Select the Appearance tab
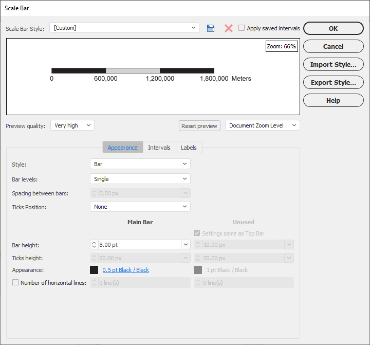This screenshot has height=345, width=370. tap(122, 148)
